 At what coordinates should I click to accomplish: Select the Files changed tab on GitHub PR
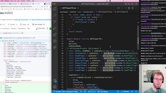click(x=38, y=25)
